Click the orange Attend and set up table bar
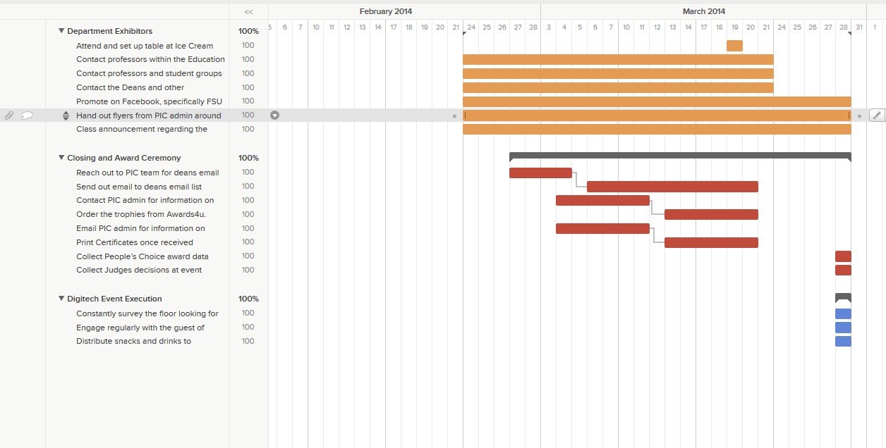886x448 pixels. click(x=734, y=46)
